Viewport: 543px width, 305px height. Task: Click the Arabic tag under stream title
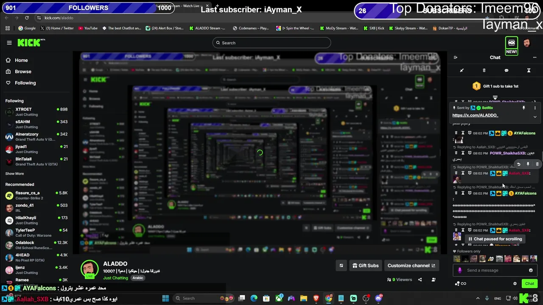click(138, 278)
